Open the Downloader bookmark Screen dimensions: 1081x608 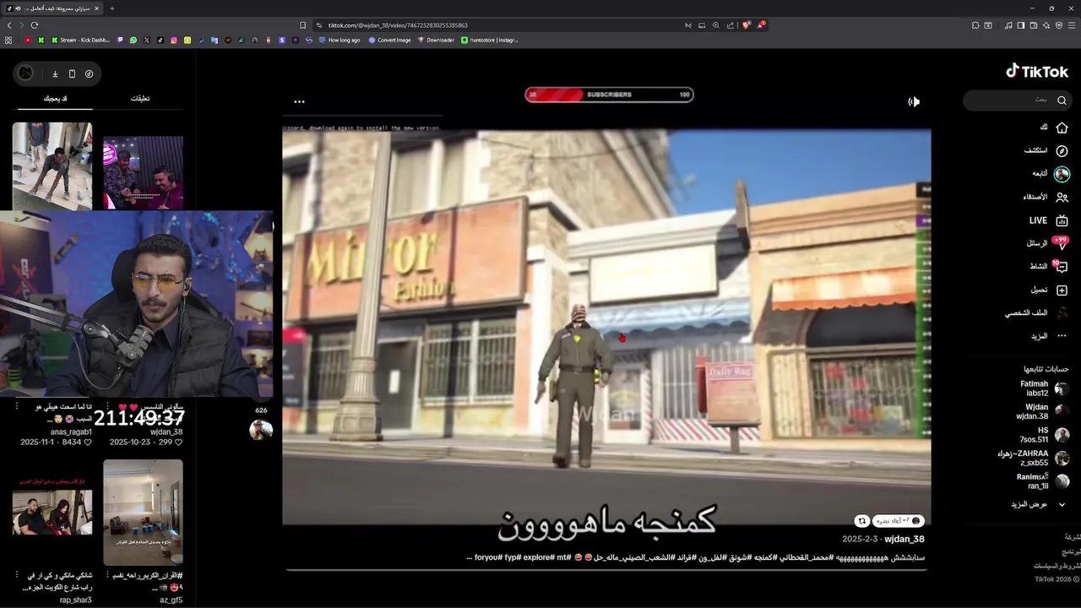436,40
